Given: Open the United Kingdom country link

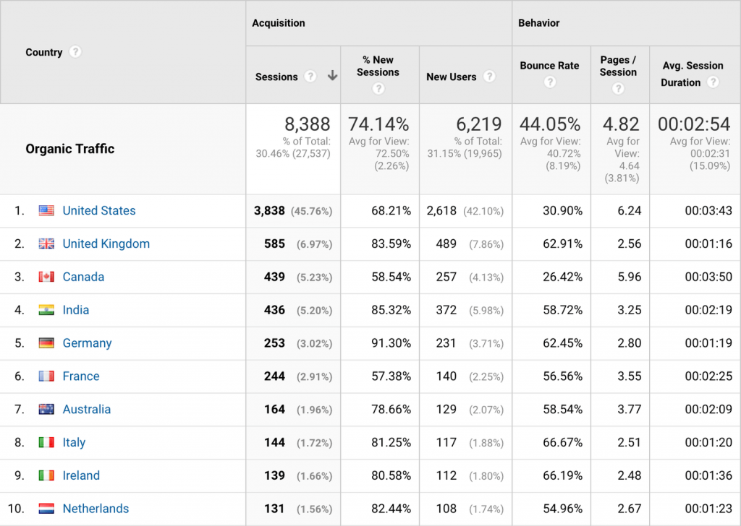Looking at the screenshot, I should pyautogui.click(x=106, y=244).
